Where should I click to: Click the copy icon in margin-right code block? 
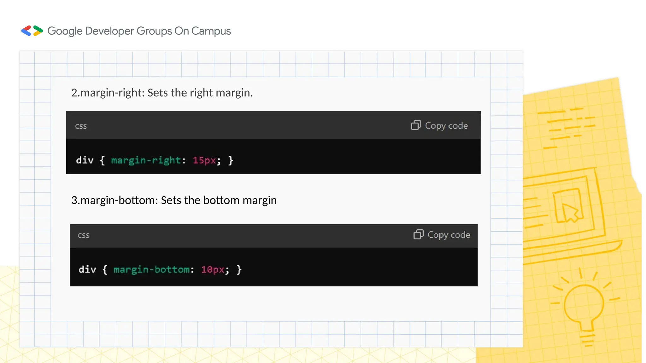click(416, 125)
